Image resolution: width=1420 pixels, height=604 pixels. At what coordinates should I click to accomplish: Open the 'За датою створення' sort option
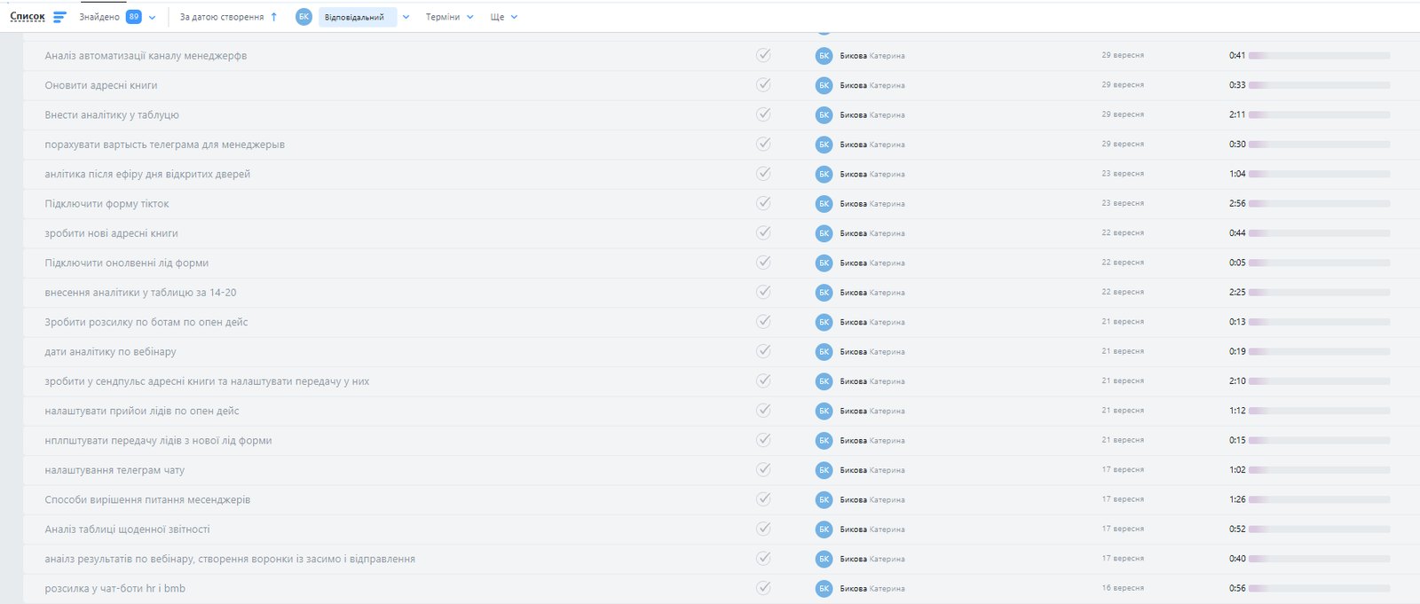pyautogui.click(x=222, y=17)
